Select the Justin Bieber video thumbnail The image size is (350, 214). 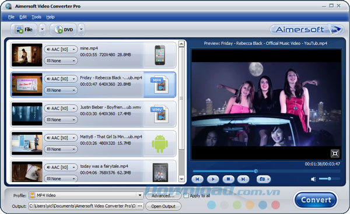pyautogui.click(x=27, y=114)
